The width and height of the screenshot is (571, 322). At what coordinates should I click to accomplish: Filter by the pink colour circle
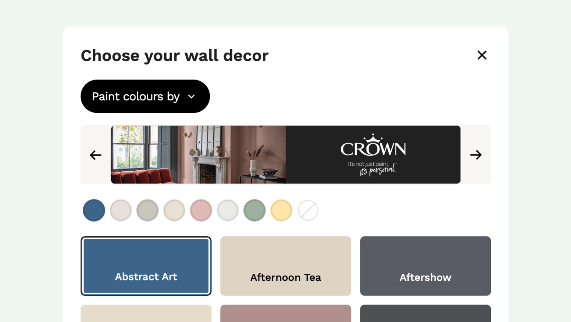201,210
